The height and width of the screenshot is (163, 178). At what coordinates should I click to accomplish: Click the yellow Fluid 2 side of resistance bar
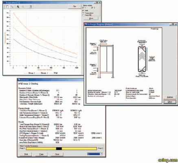[79, 149]
